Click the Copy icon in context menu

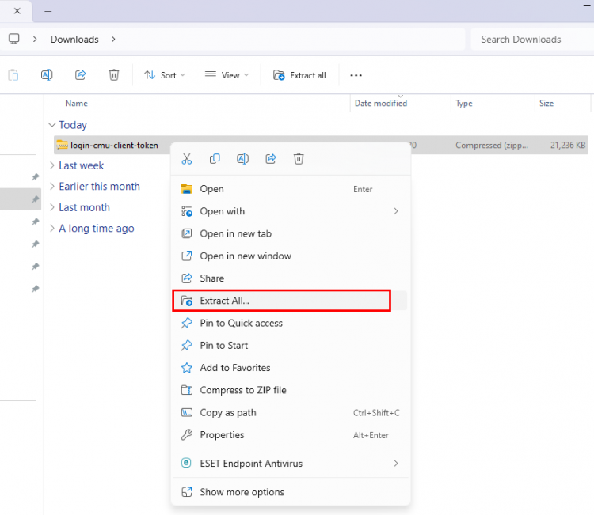pos(215,159)
